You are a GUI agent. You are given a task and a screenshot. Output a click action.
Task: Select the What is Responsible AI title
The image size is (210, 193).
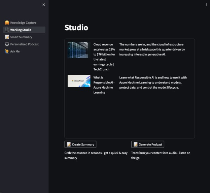click(x=104, y=85)
